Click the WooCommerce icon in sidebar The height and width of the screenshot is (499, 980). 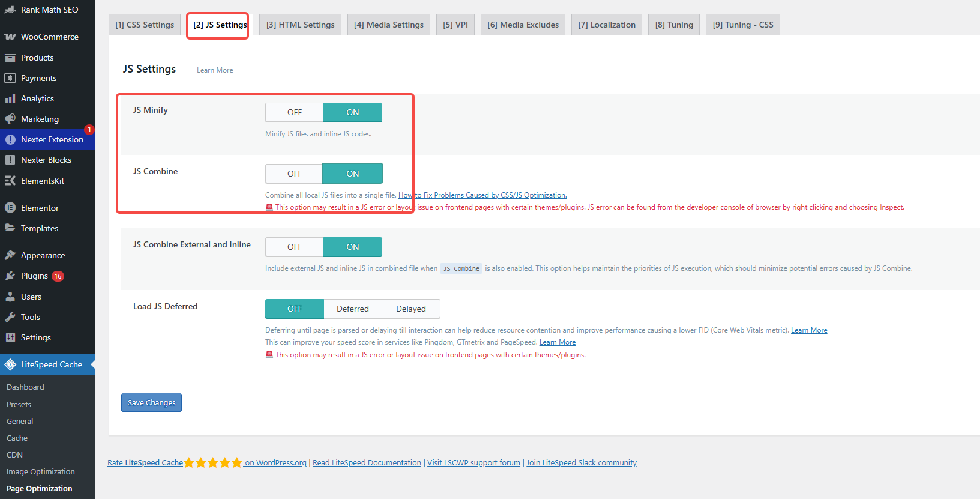pyautogui.click(x=10, y=37)
